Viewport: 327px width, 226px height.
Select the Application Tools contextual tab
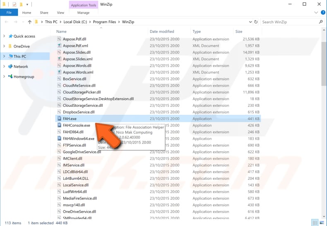click(84, 5)
